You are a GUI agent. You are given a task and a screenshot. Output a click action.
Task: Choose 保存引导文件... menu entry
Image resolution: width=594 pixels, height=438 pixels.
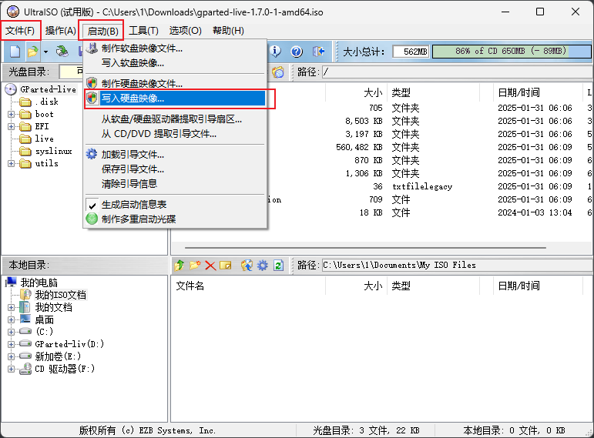(x=176, y=169)
